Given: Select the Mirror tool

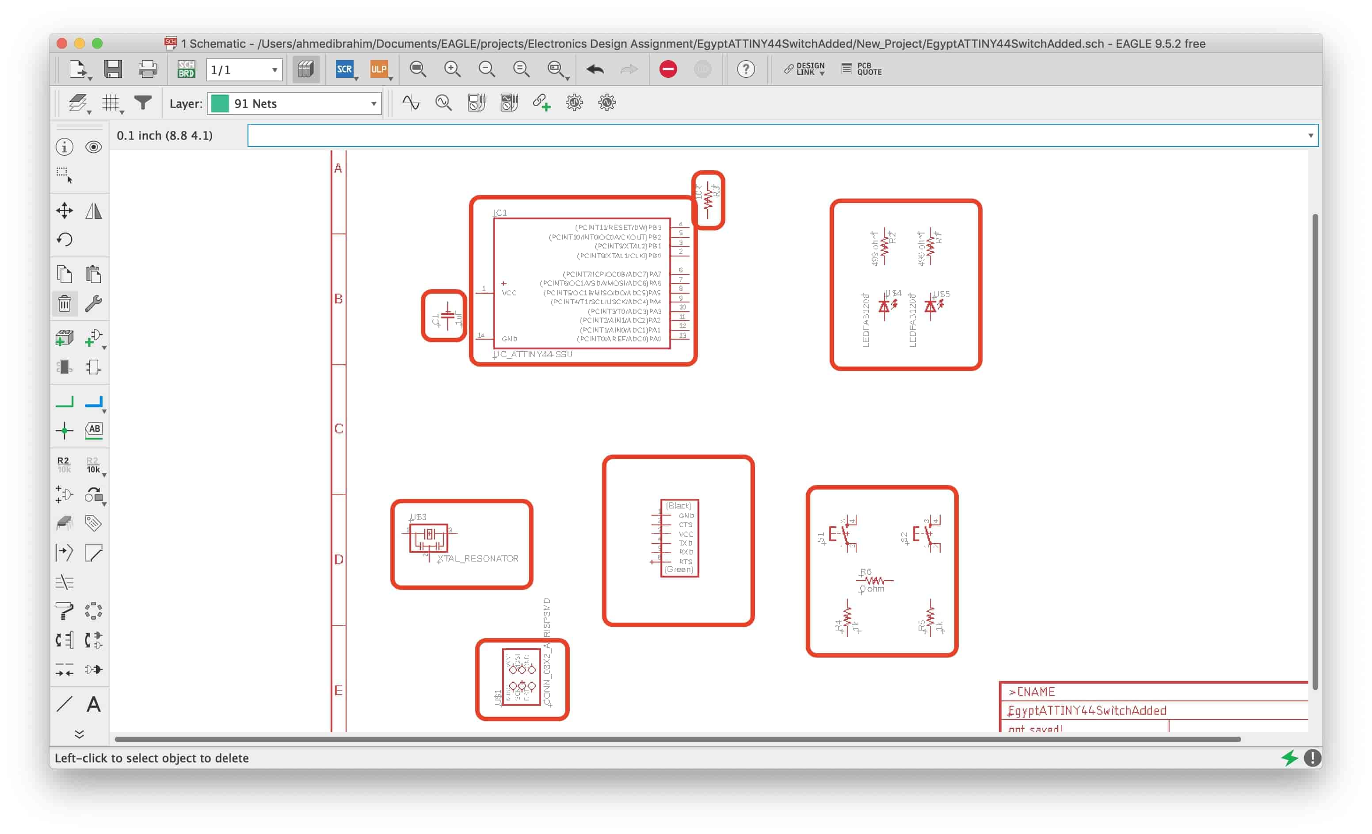Looking at the screenshot, I should pyautogui.click(x=94, y=210).
